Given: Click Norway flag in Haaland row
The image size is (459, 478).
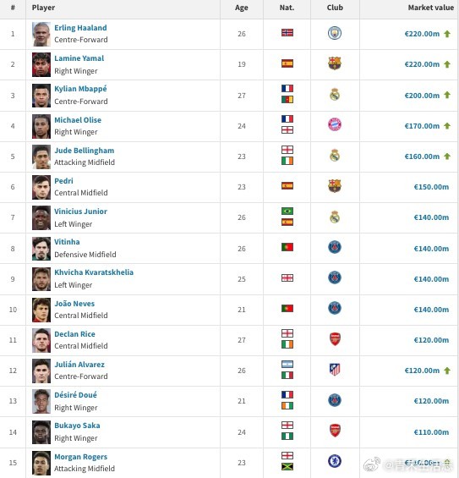Looking at the screenshot, I should coord(287,33).
